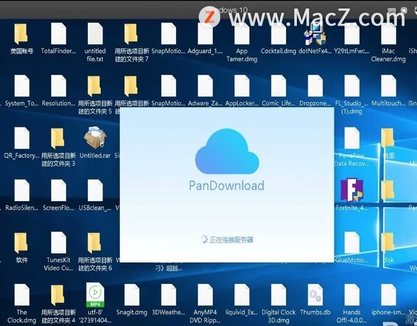Open the 截图 folder icon
This screenshot has height=326, width=417.
pos(388,138)
